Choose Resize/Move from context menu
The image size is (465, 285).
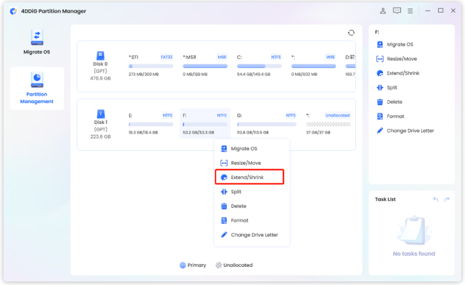pyautogui.click(x=252, y=163)
